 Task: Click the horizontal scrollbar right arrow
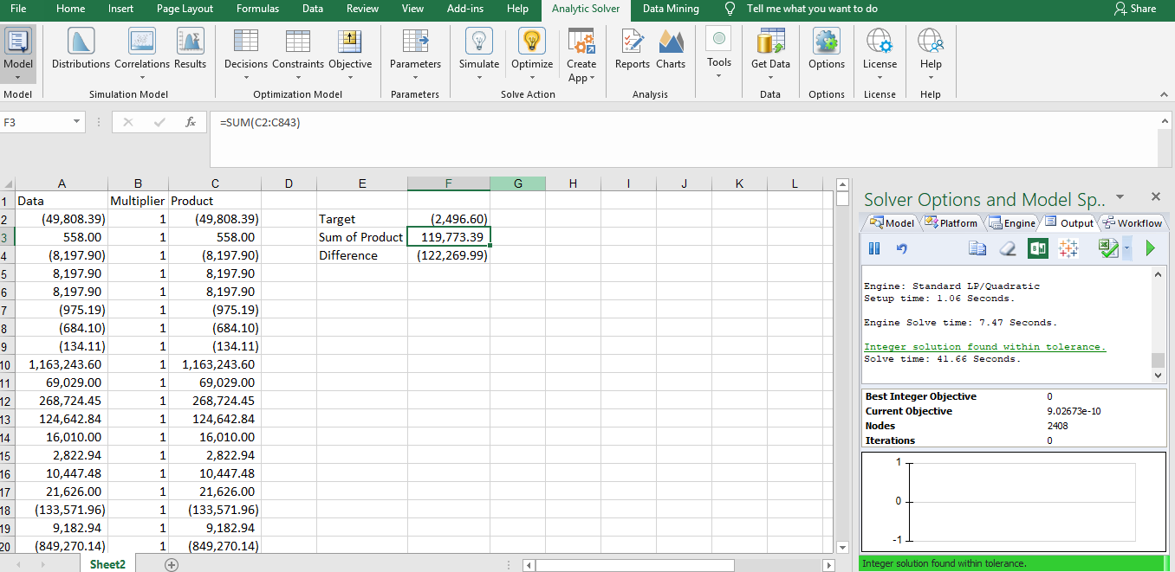tap(828, 564)
